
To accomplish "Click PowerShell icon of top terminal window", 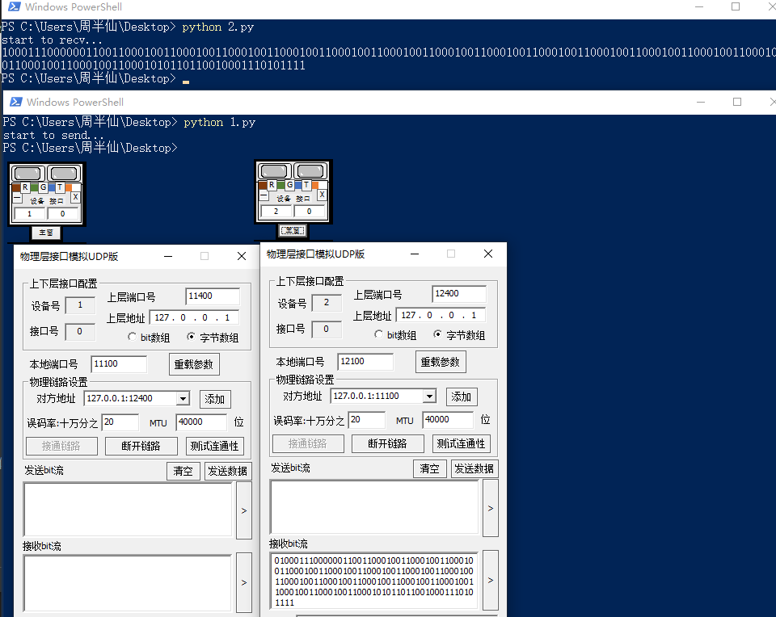I will point(15,7).
